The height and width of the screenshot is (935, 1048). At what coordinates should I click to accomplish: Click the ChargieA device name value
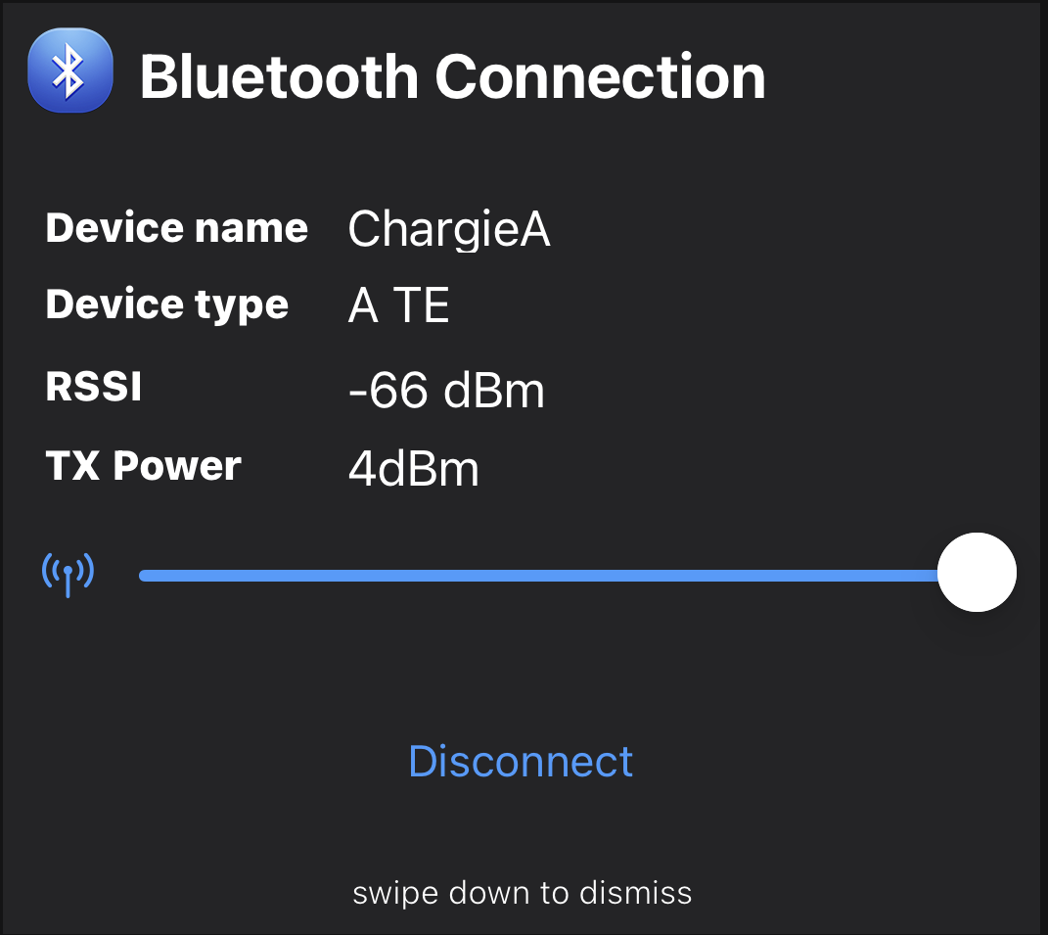(x=449, y=230)
